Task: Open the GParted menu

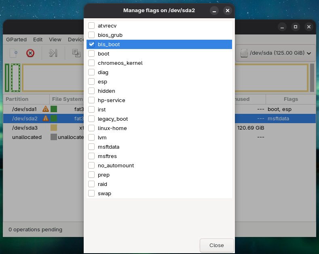Action: [16, 40]
